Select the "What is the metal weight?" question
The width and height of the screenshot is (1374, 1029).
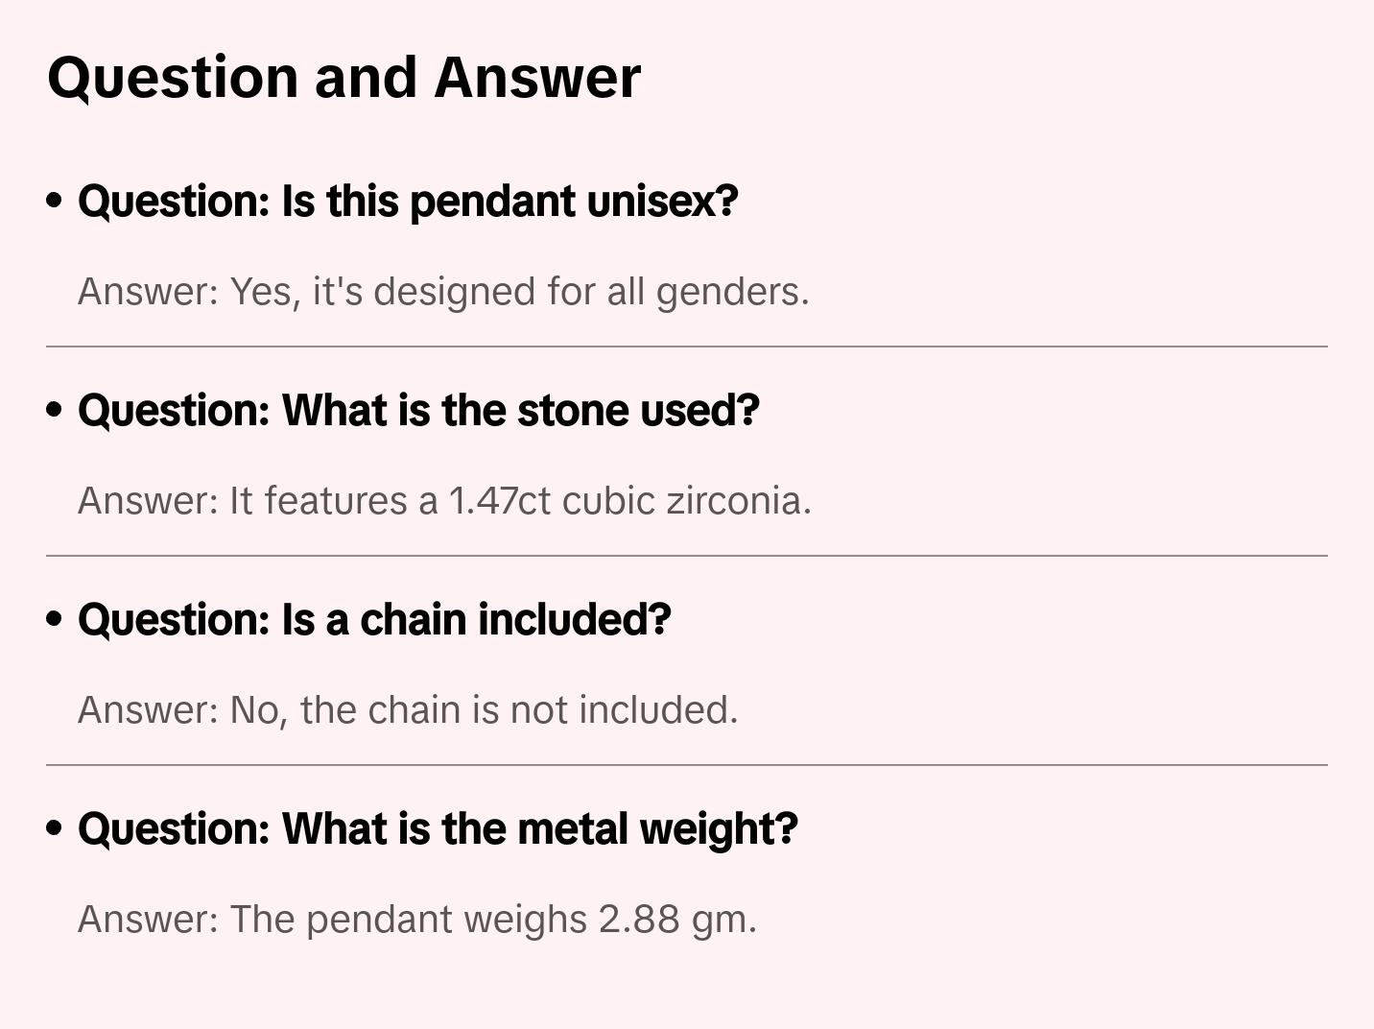pos(438,829)
